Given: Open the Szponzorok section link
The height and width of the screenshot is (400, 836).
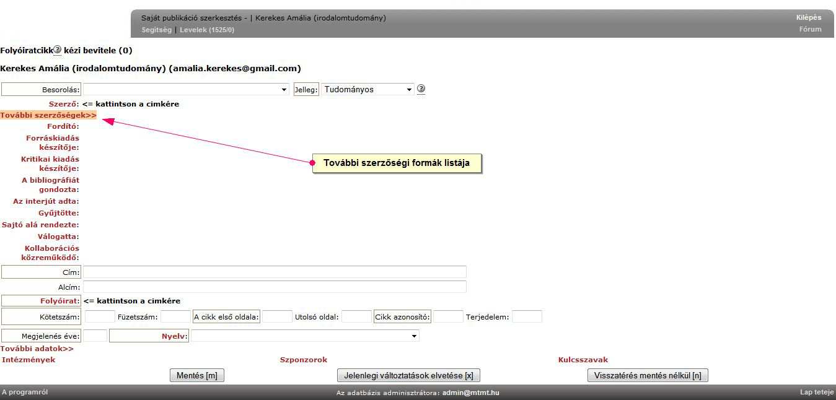Looking at the screenshot, I should (304, 360).
